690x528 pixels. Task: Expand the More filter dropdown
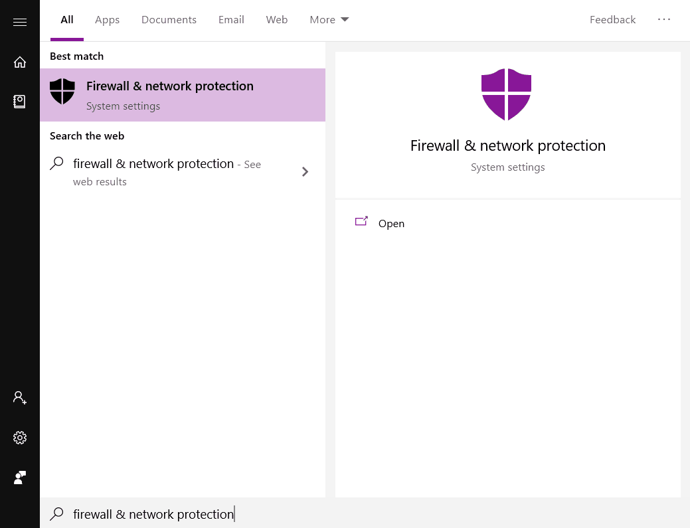[x=329, y=20]
